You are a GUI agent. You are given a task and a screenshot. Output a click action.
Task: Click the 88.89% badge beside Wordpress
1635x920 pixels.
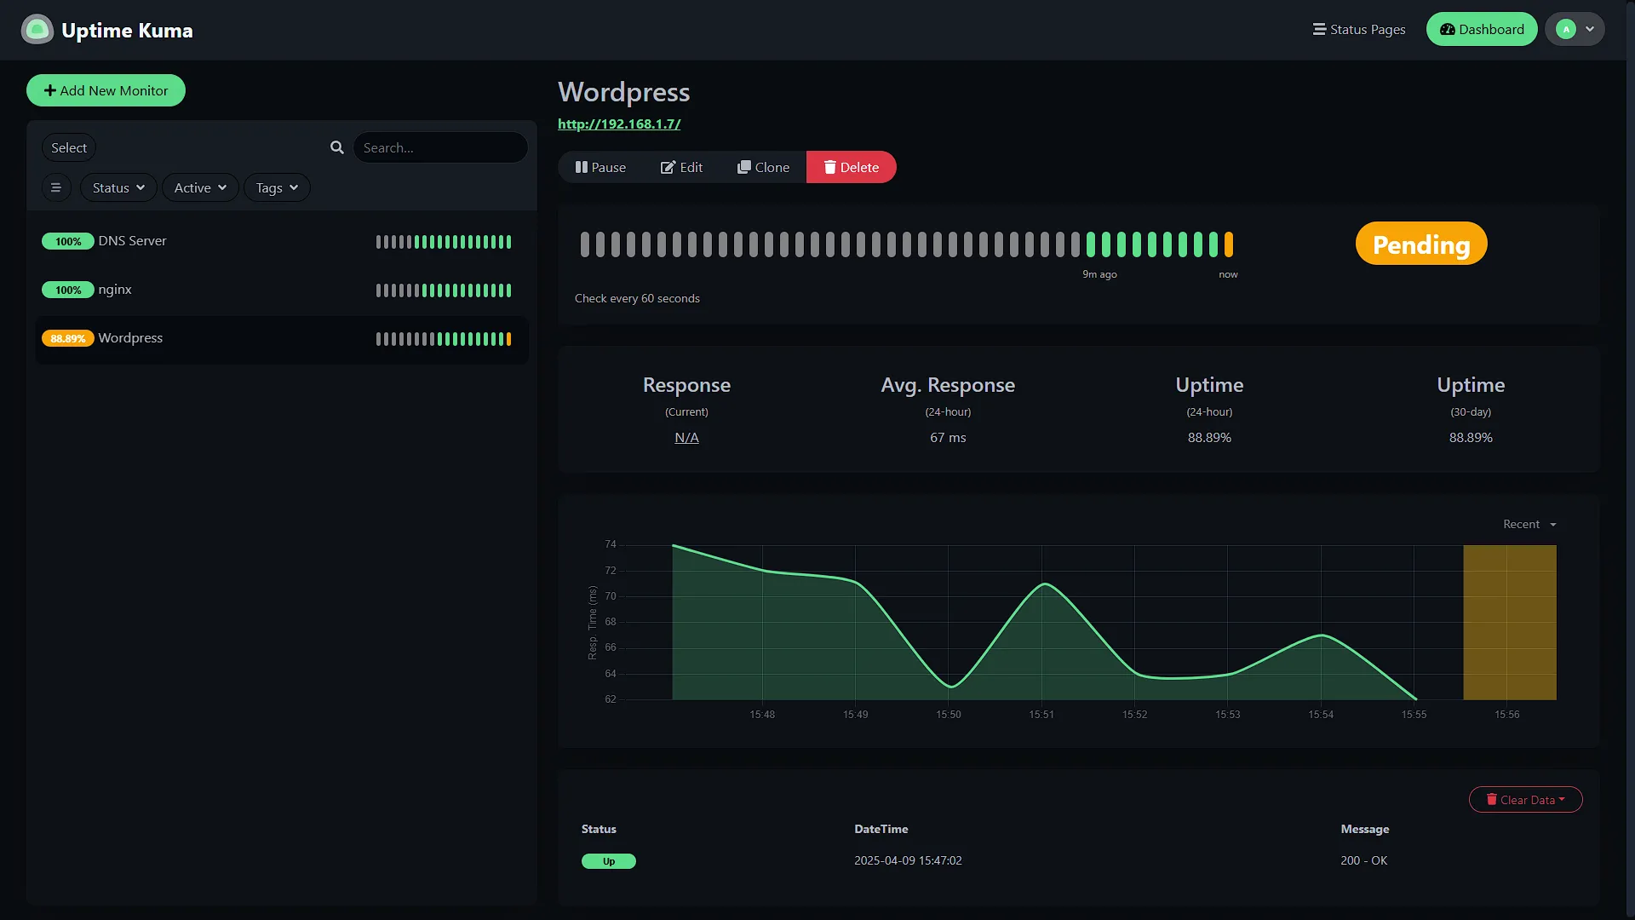[x=68, y=338]
